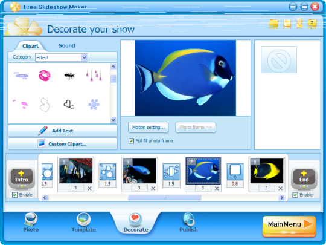This screenshot has height=245, width=326.
Task: Go to the Template step
Action: click(83, 223)
